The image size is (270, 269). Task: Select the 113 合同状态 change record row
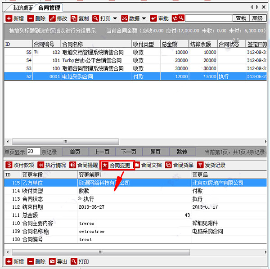pyautogui.click(x=135, y=199)
